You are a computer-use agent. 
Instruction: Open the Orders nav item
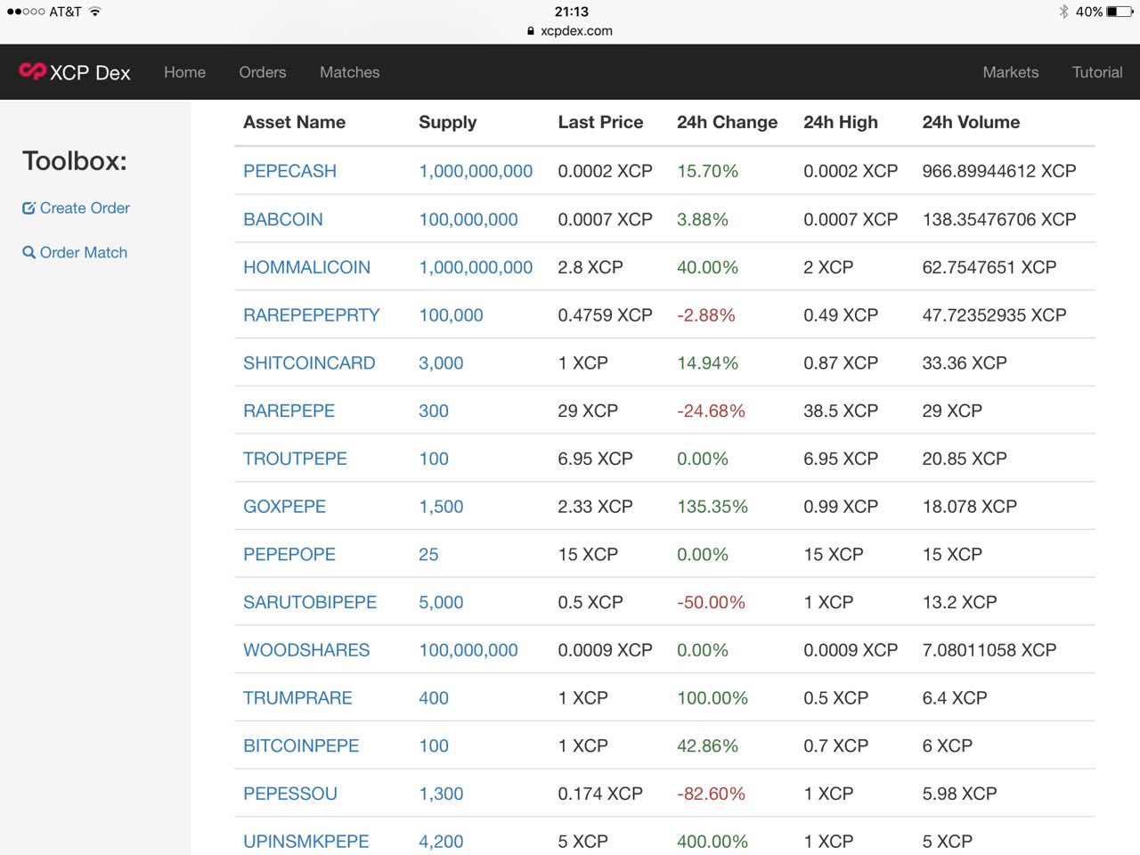[263, 72]
